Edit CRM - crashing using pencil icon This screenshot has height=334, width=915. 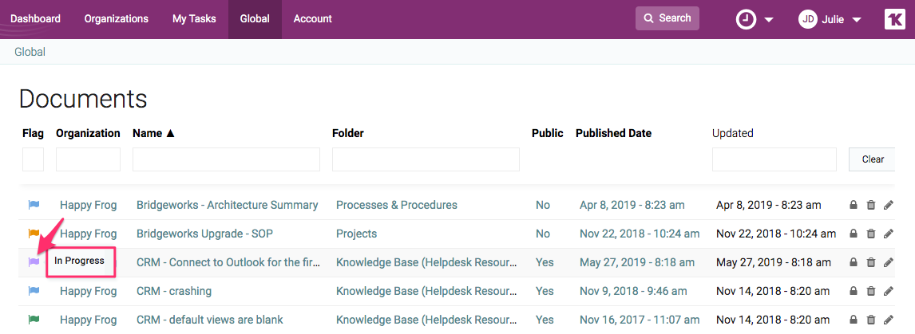pos(889,291)
